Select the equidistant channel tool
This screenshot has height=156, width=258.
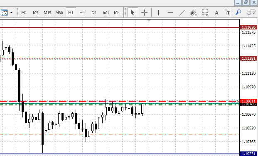194,12
